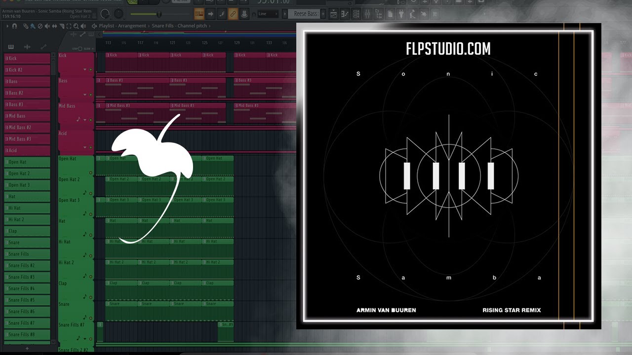This screenshot has height=355, width=632.
Task: Click bar 129 on the timeline ruler
Action: tap(237, 43)
